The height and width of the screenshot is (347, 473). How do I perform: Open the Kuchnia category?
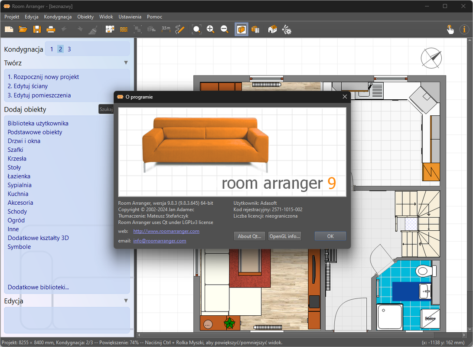(x=18, y=194)
